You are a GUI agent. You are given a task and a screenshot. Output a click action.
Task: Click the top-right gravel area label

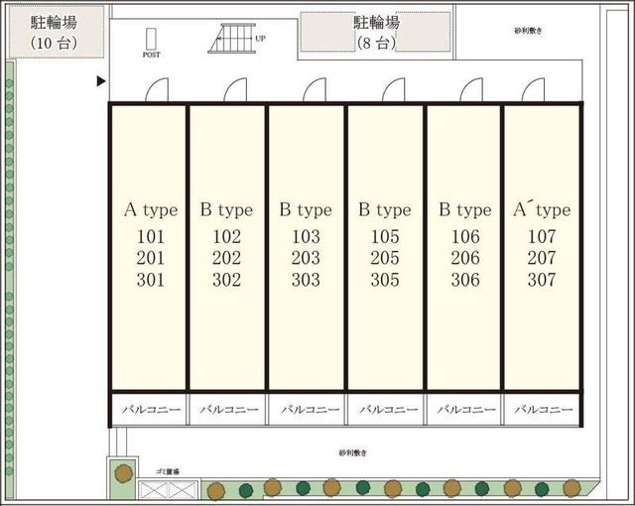pos(528,32)
